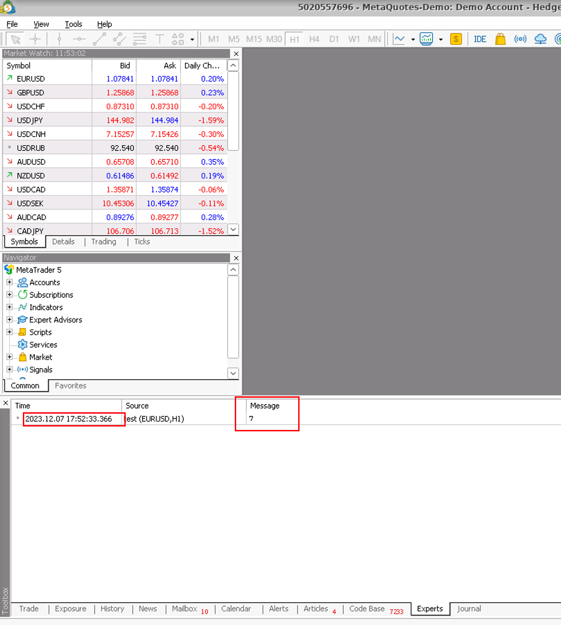Viewport: 561px width, 625px height.
Task: Pick the vertical line drawing tool
Action: point(59,39)
